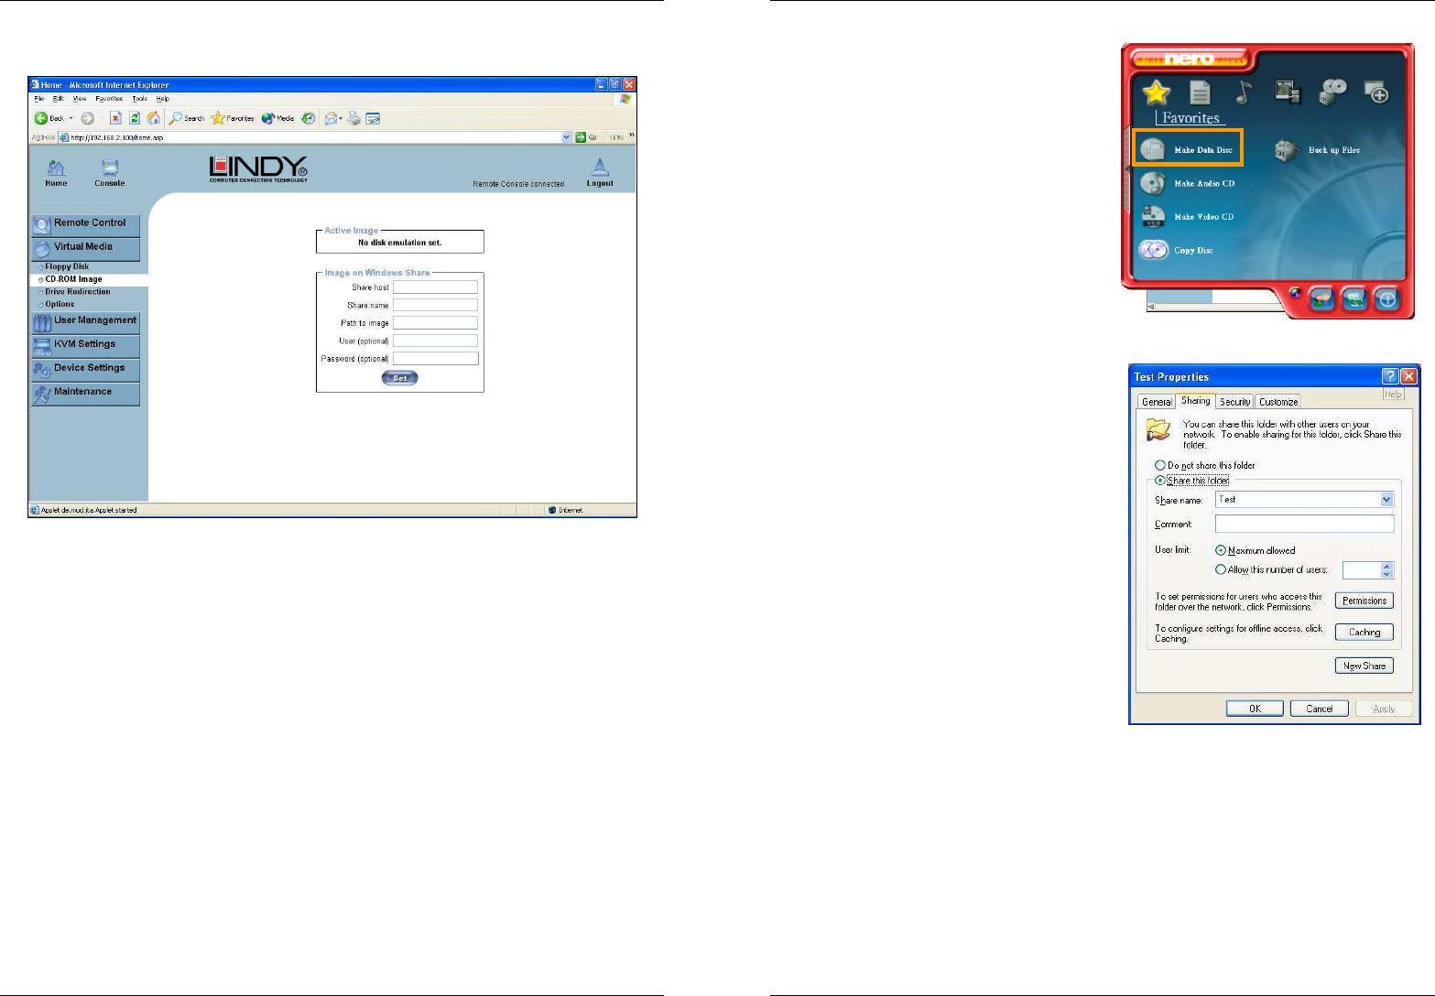Viewport: 1435px width, 996px height.
Task: Click the Mail envelope icon in browser toolbar
Action: [x=332, y=118]
